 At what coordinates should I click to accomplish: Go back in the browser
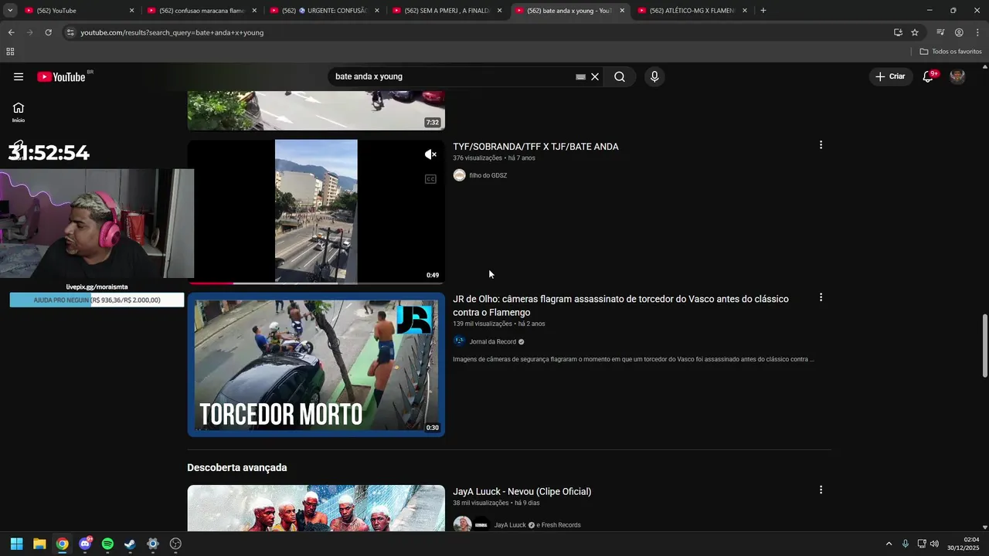click(11, 32)
